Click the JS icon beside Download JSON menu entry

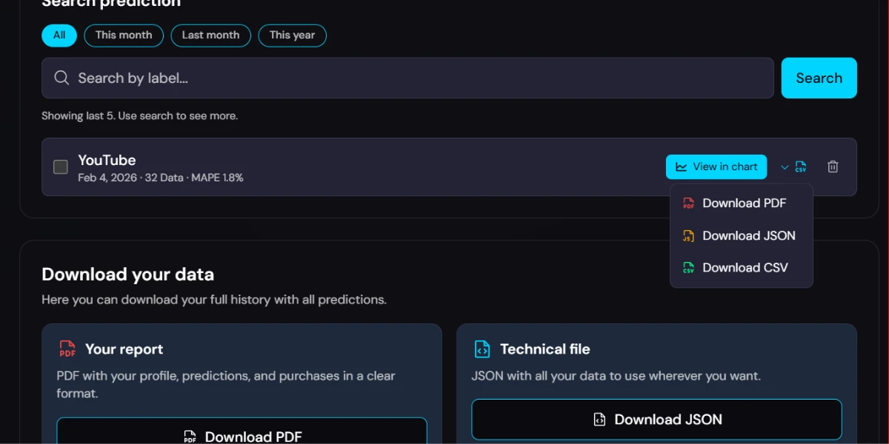pyautogui.click(x=688, y=235)
